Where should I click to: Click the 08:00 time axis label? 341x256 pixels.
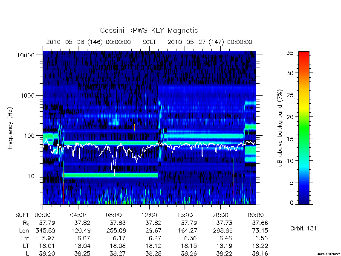[x=114, y=215]
